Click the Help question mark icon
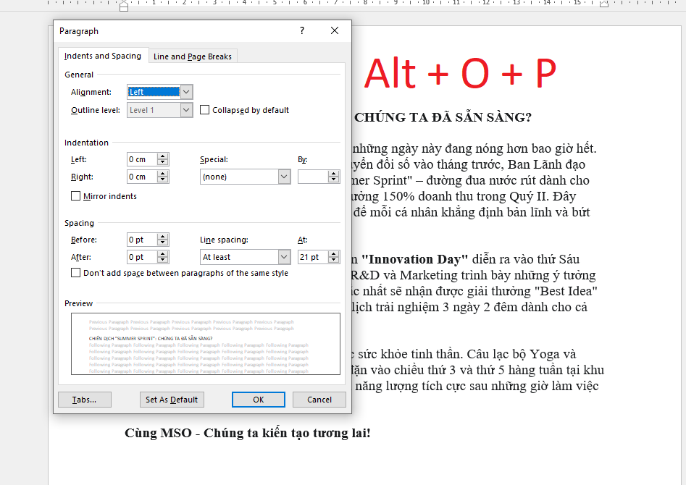686x485 pixels. pyautogui.click(x=302, y=31)
